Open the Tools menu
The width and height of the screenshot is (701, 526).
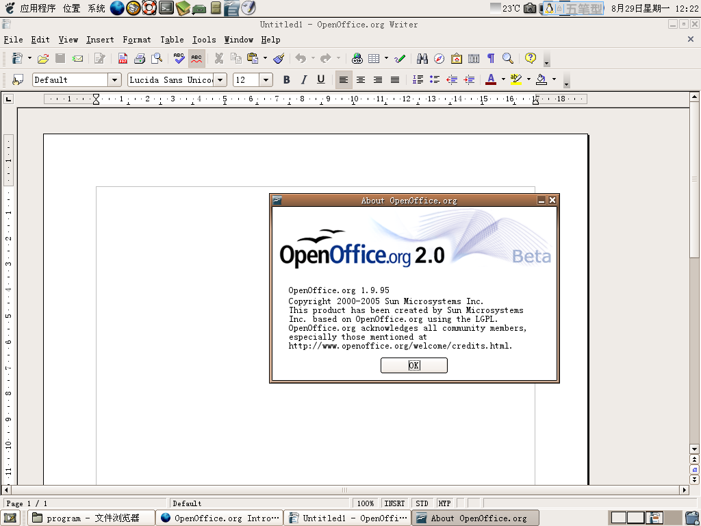coord(204,40)
